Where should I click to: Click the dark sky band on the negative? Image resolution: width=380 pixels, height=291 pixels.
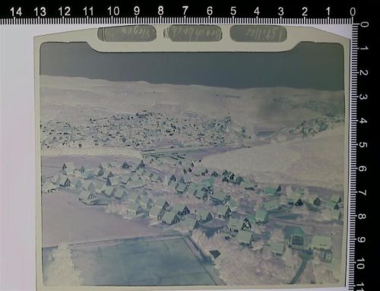click(x=192, y=66)
